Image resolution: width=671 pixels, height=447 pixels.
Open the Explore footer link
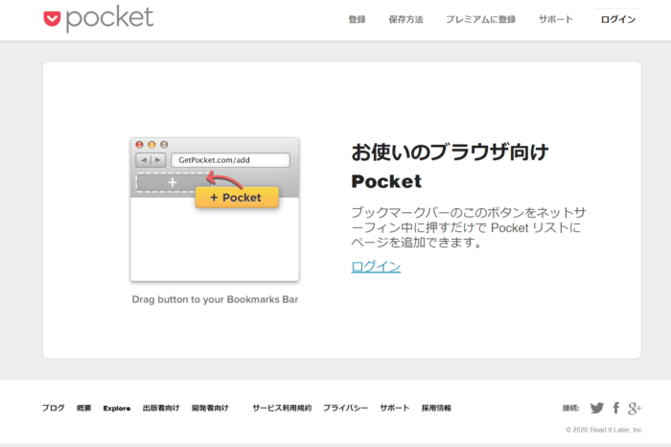(117, 408)
